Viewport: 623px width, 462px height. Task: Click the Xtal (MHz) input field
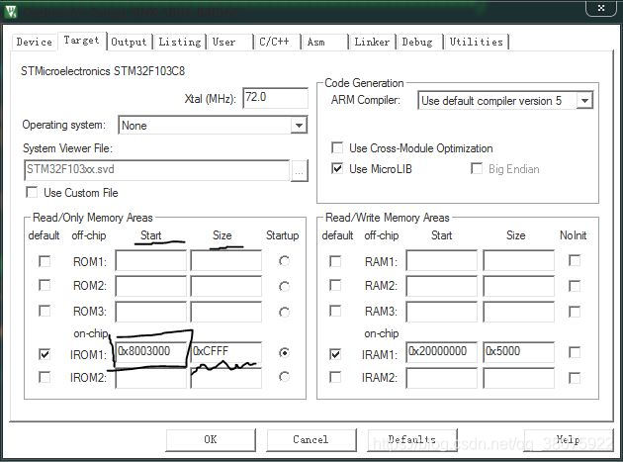tap(275, 98)
